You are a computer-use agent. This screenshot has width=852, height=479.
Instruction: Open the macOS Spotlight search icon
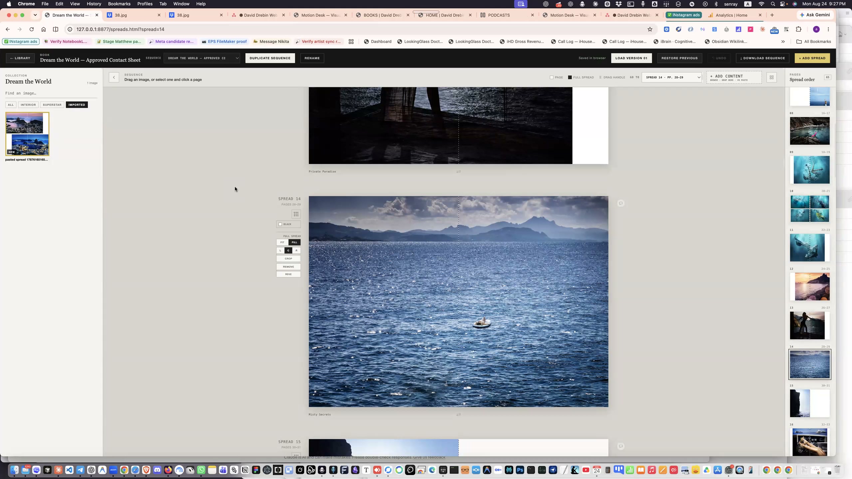coord(773,4)
